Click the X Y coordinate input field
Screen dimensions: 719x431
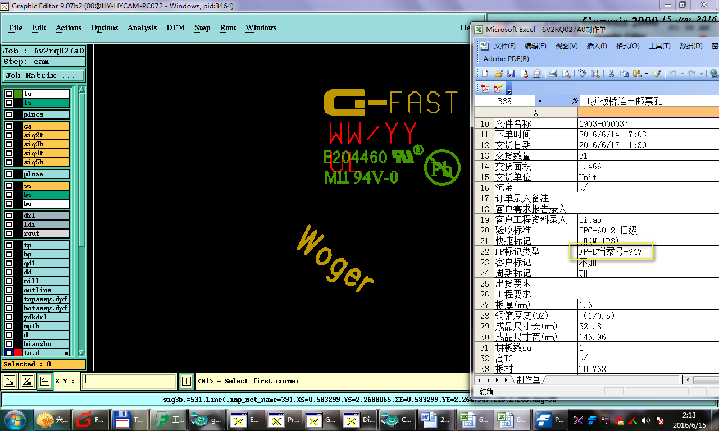click(x=129, y=381)
